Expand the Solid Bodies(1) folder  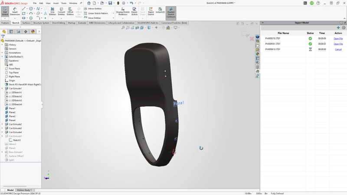(x=2, y=57)
